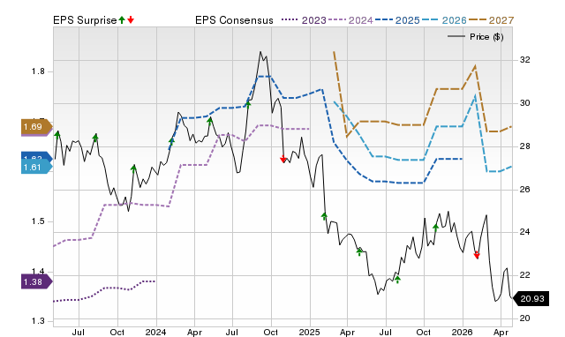The image size is (565, 337).
Task: Select the green surprise arrow near August 2023
Action: [95, 138]
